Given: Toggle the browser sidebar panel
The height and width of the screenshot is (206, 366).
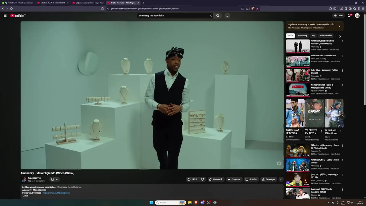Looking at the screenshot, I should (346, 9).
